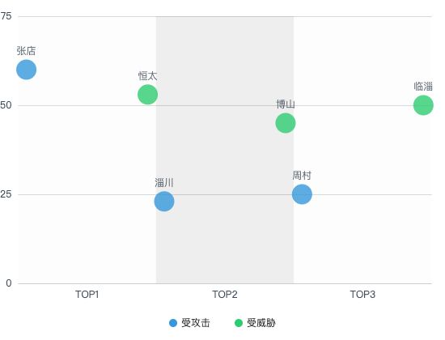Click the 博山 text label

pos(286,104)
